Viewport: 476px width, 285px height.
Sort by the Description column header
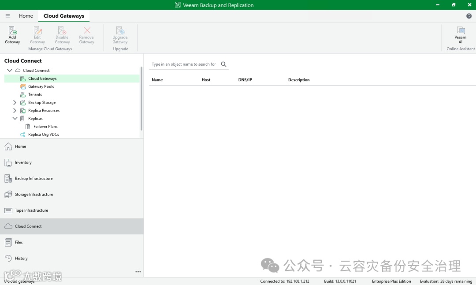pyautogui.click(x=299, y=79)
